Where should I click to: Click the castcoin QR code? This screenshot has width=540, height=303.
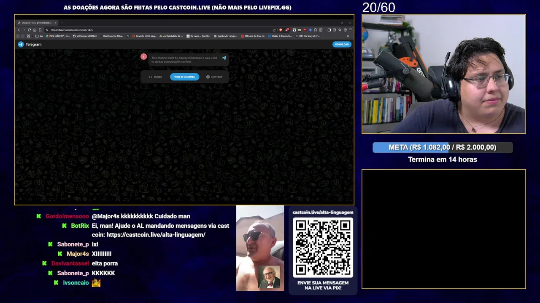click(x=323, y=247)
